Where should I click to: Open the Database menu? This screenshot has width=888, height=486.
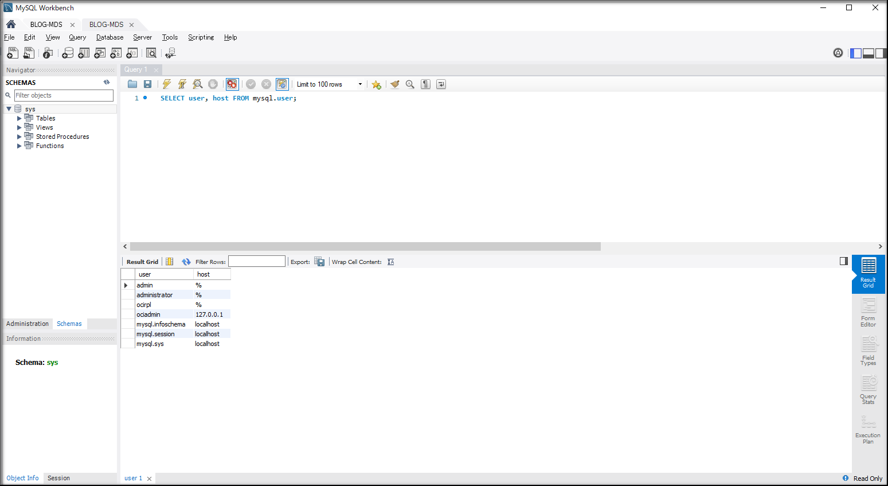point(110,37)
